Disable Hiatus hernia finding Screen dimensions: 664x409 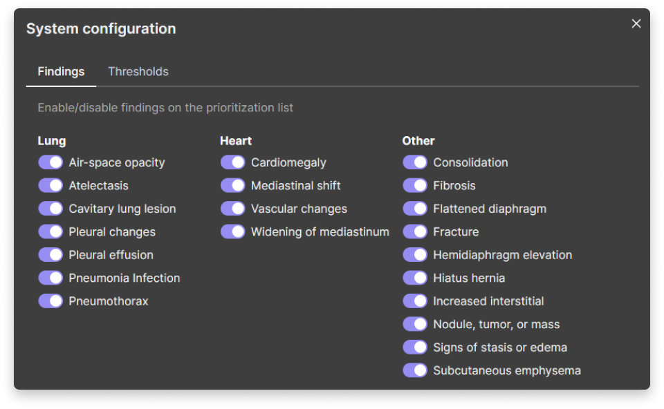coord(415,278)
